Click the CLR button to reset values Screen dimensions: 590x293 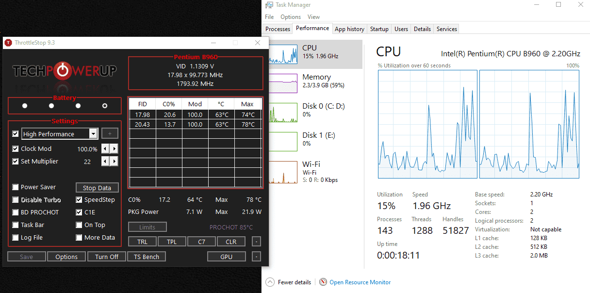tap(231, 242)
